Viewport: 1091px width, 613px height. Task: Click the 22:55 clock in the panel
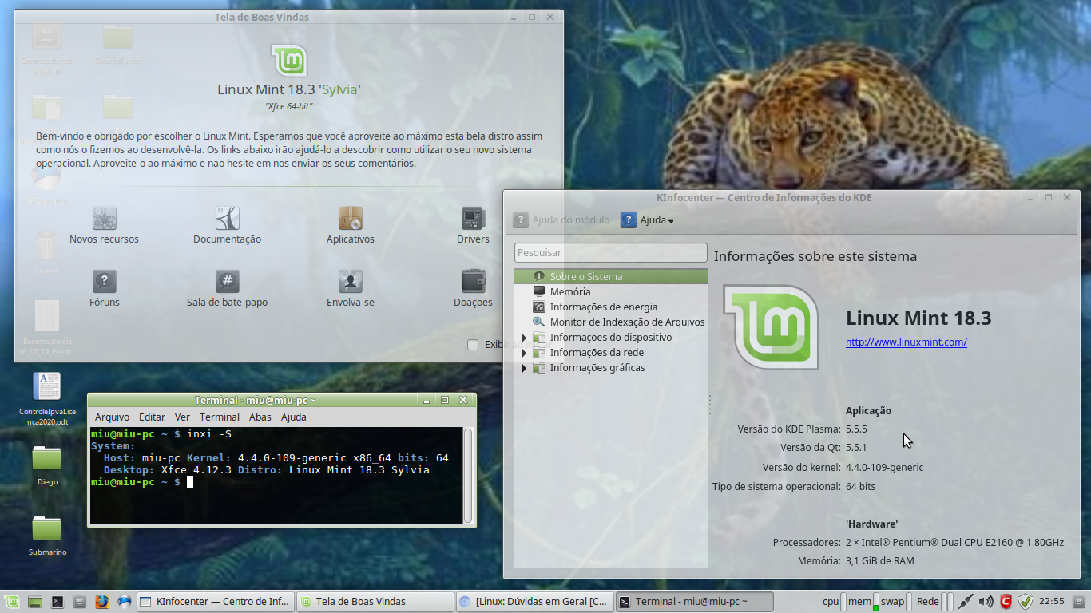coord(1052,602)
